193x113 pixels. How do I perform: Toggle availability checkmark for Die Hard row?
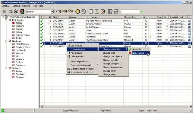point(42,21)
